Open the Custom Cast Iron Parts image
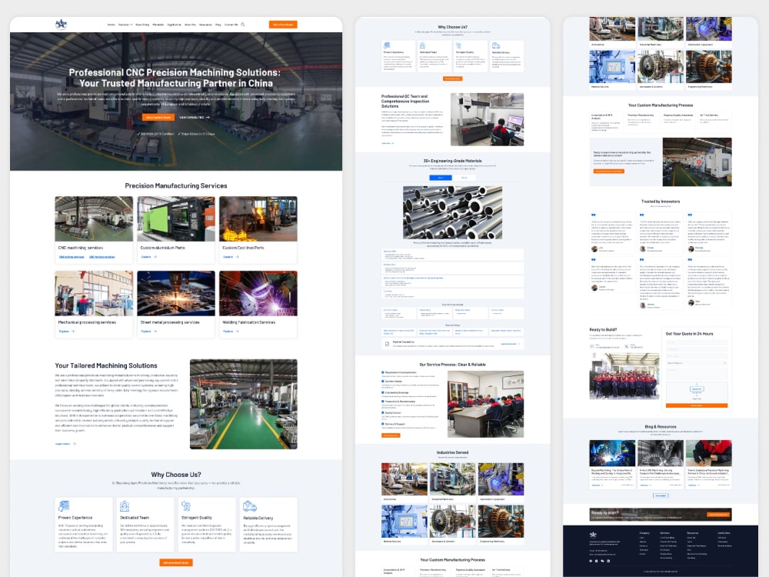This screenshot has height=577, width=769. tap(258, 218)
